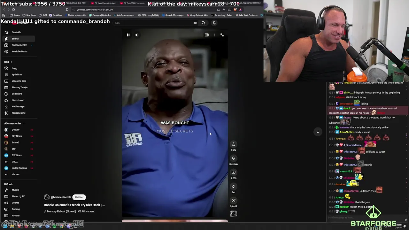Viewport: 409px width, 230px height.
Task: Open the sound thumbnail below remix
Action: 234,214
